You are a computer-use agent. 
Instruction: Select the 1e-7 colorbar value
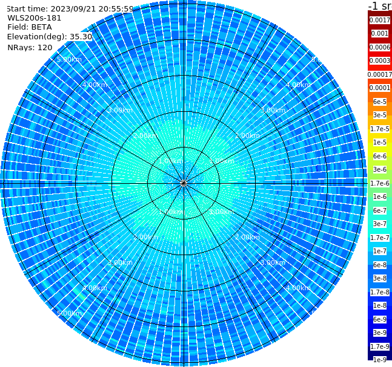pos(379,251)
